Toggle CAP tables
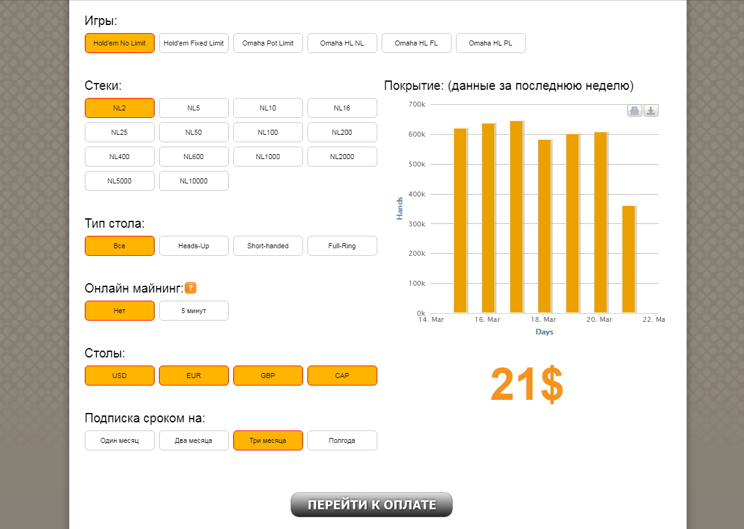This screenshot has width=744, height=529. click(x=342, y=376)
